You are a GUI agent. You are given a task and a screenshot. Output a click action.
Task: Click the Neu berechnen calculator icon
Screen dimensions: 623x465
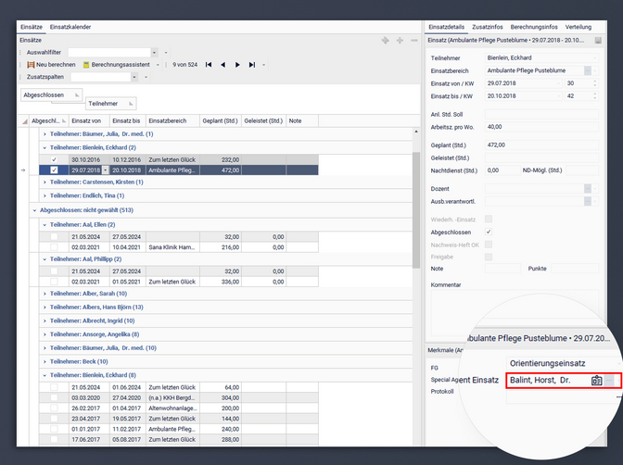tap(31, 65)
